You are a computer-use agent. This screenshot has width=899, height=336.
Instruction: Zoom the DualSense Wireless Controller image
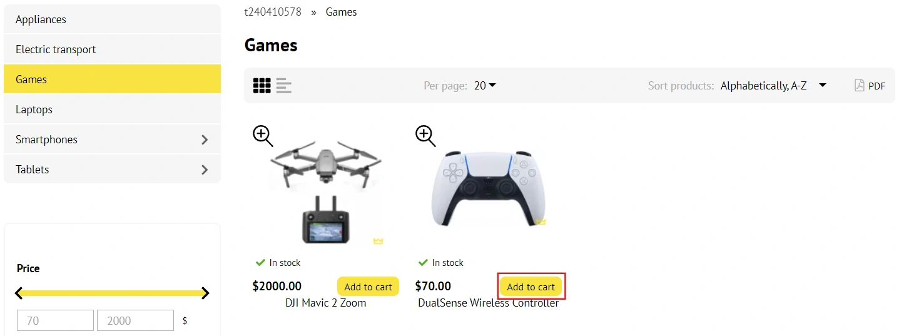[x=425, y=135]
